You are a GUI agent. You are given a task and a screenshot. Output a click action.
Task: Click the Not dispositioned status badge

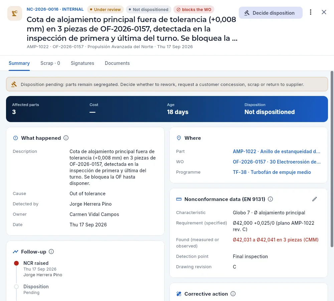tap(149, 10)
